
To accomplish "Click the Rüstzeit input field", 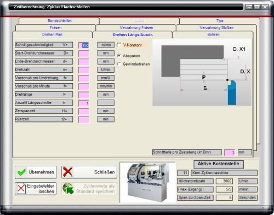I will point(84,120).
